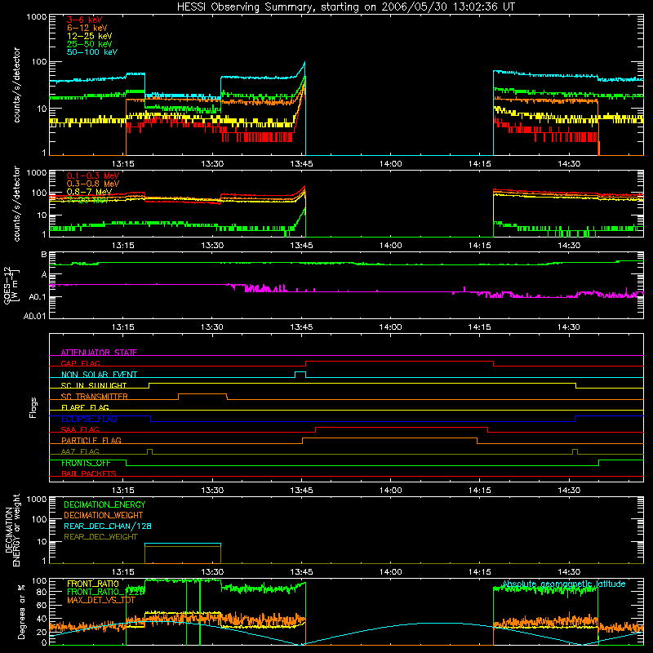Click the FRONTS_OFF flag label

click(x=86, y=463)
